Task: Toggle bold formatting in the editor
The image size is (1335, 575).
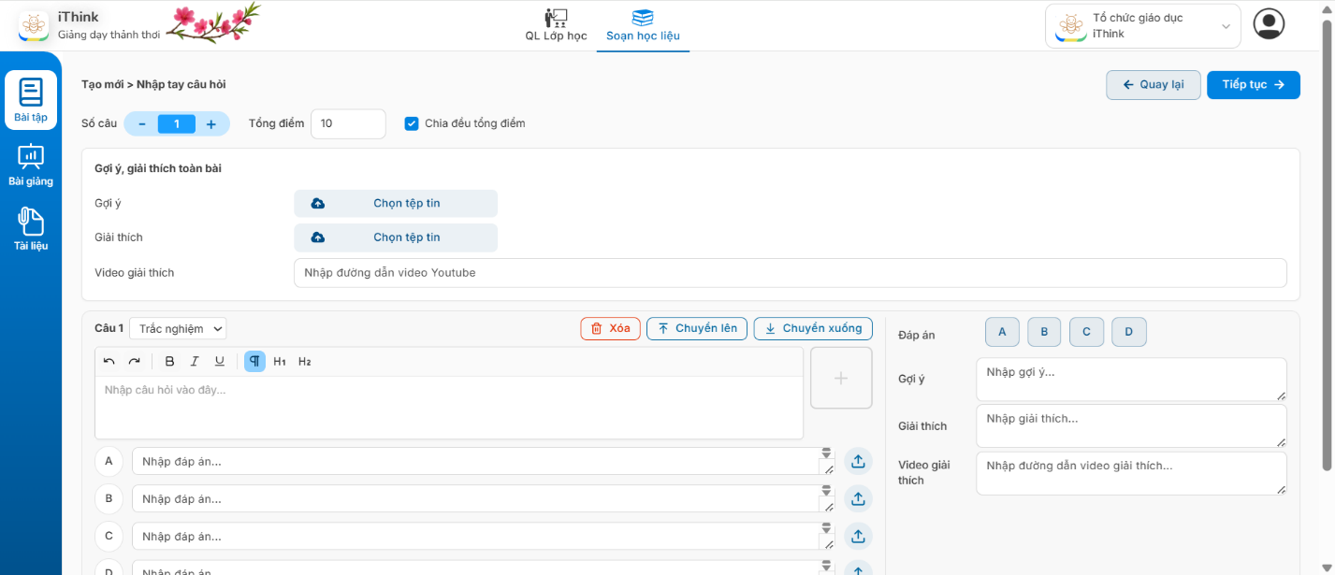Action: [x=169, y=362]
